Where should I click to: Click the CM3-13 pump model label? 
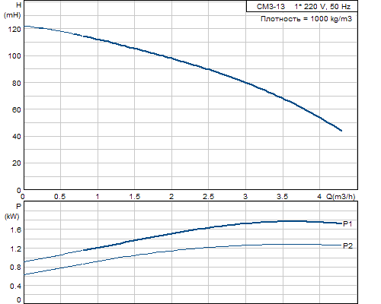[271, 6]
